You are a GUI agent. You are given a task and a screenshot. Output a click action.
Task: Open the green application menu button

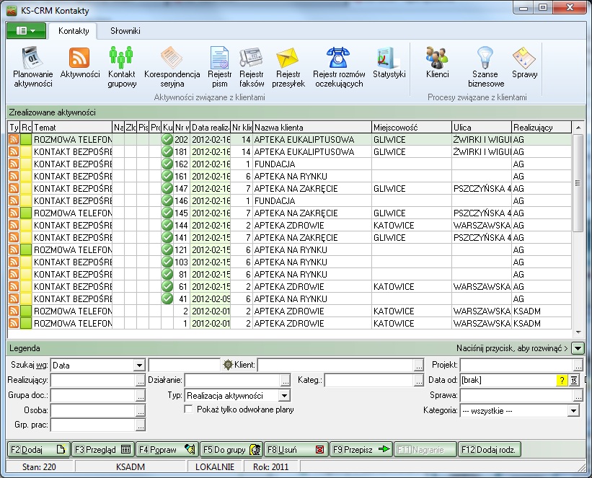coord(26,31)
